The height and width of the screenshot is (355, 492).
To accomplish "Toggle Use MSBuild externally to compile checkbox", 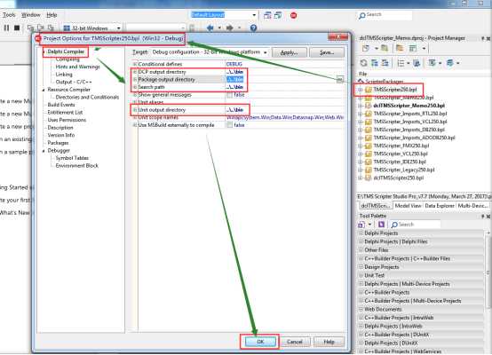I will 230,125.
